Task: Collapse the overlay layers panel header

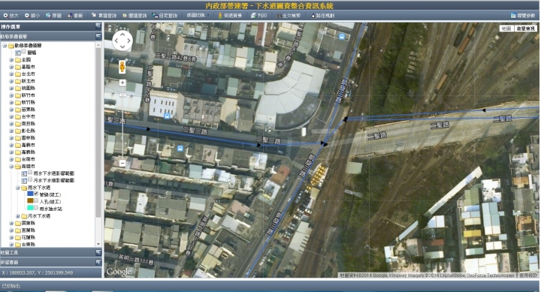Action: click(98, 36)
